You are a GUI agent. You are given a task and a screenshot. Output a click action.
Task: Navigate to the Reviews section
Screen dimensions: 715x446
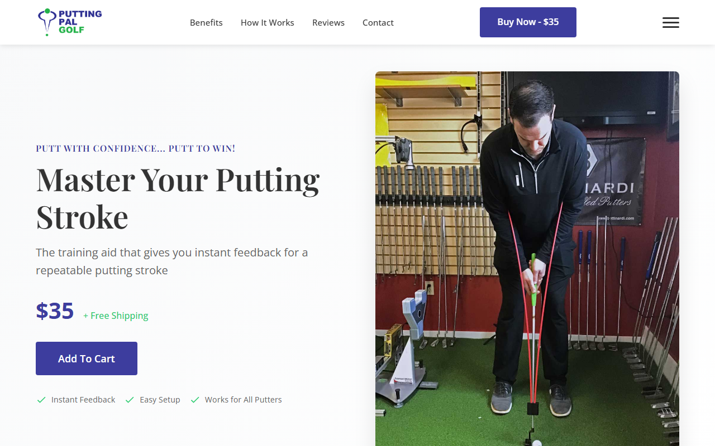pyautogui.click(x=328, y=22)
